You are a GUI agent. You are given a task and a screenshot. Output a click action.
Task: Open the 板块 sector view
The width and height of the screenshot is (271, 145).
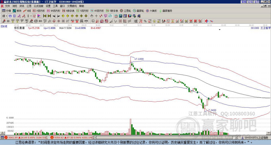coord(17,11)
